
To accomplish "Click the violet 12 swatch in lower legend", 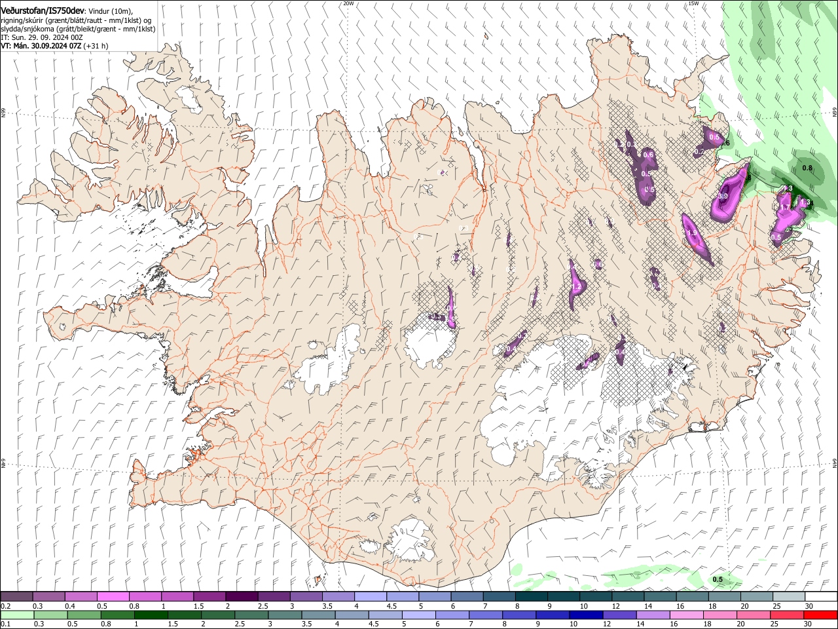I will pyautogui.click(x=619, y=615).
